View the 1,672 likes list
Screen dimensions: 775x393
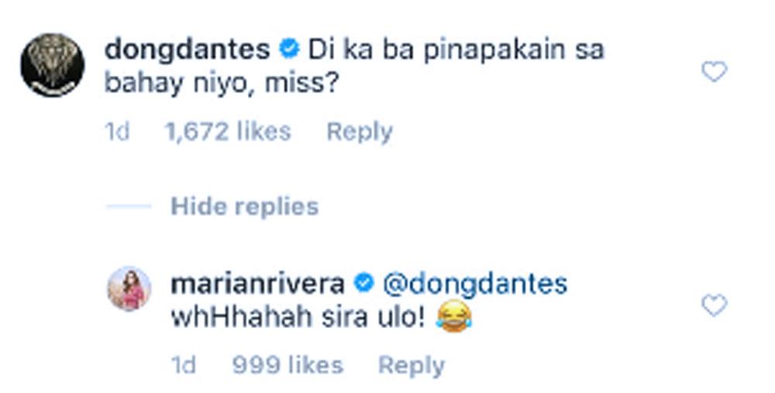(228, 132)
